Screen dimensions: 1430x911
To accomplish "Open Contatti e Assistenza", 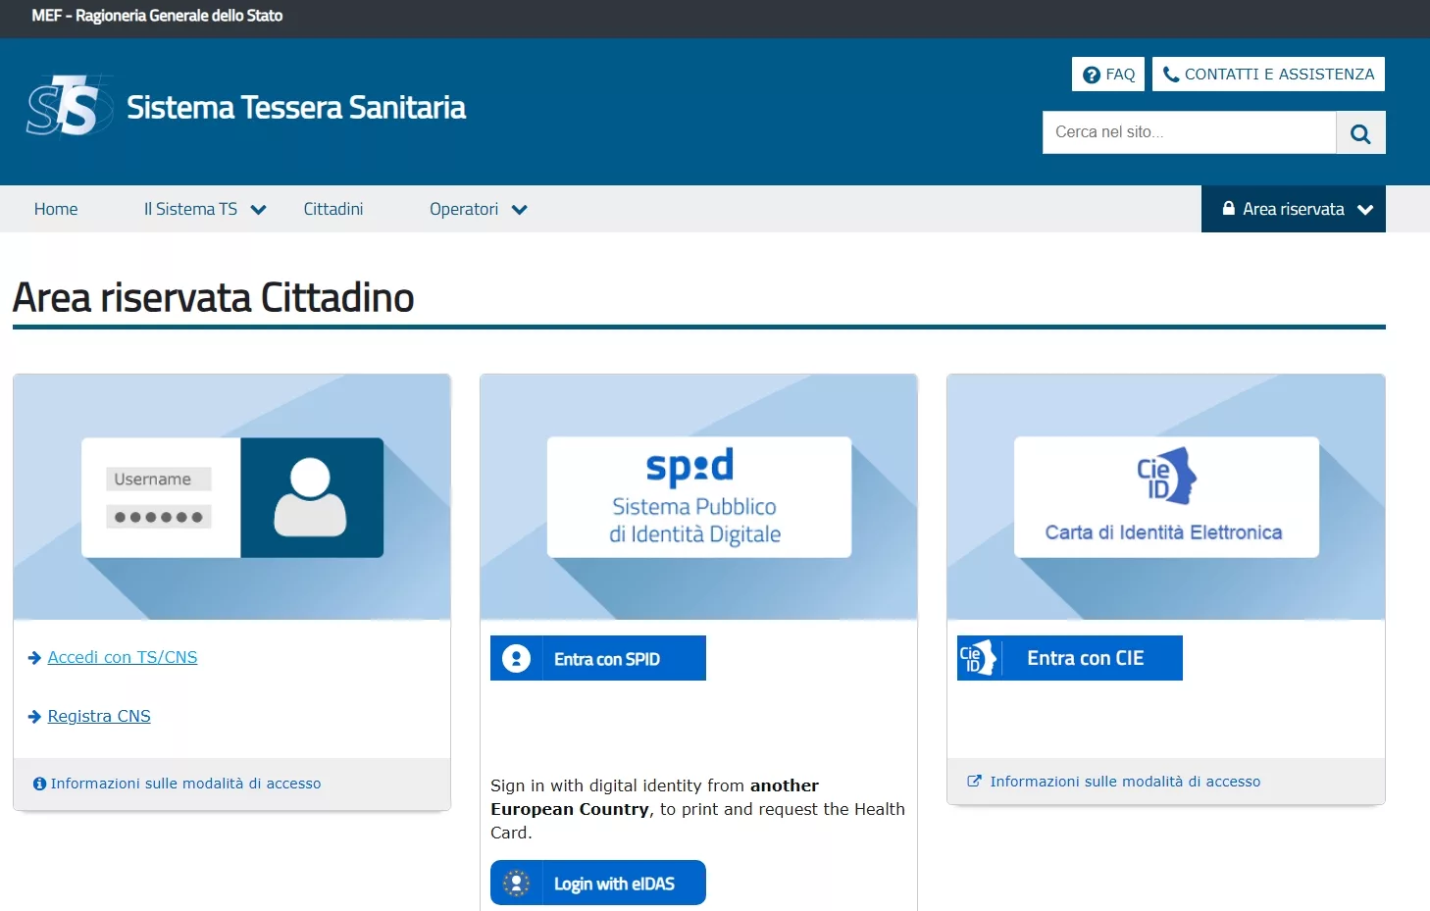I will (1268, 74).
